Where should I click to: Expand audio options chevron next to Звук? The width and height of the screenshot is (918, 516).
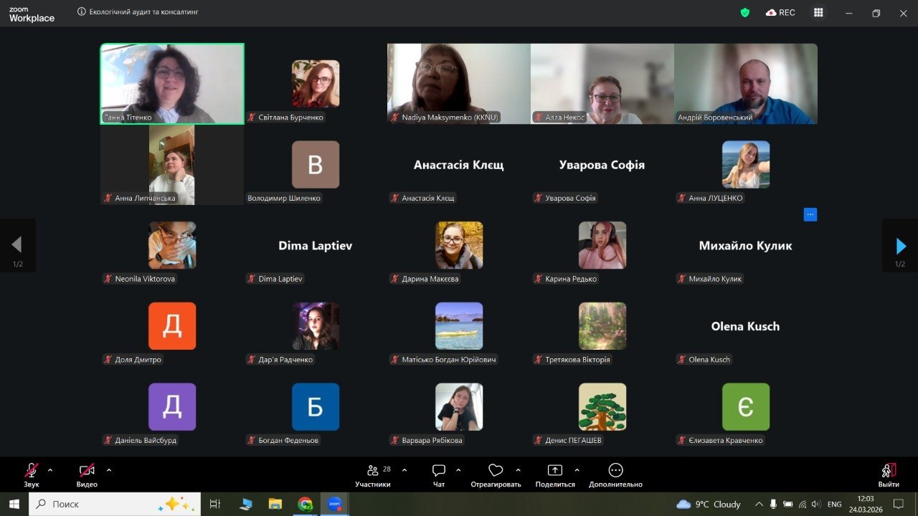[x=50, y=470]
